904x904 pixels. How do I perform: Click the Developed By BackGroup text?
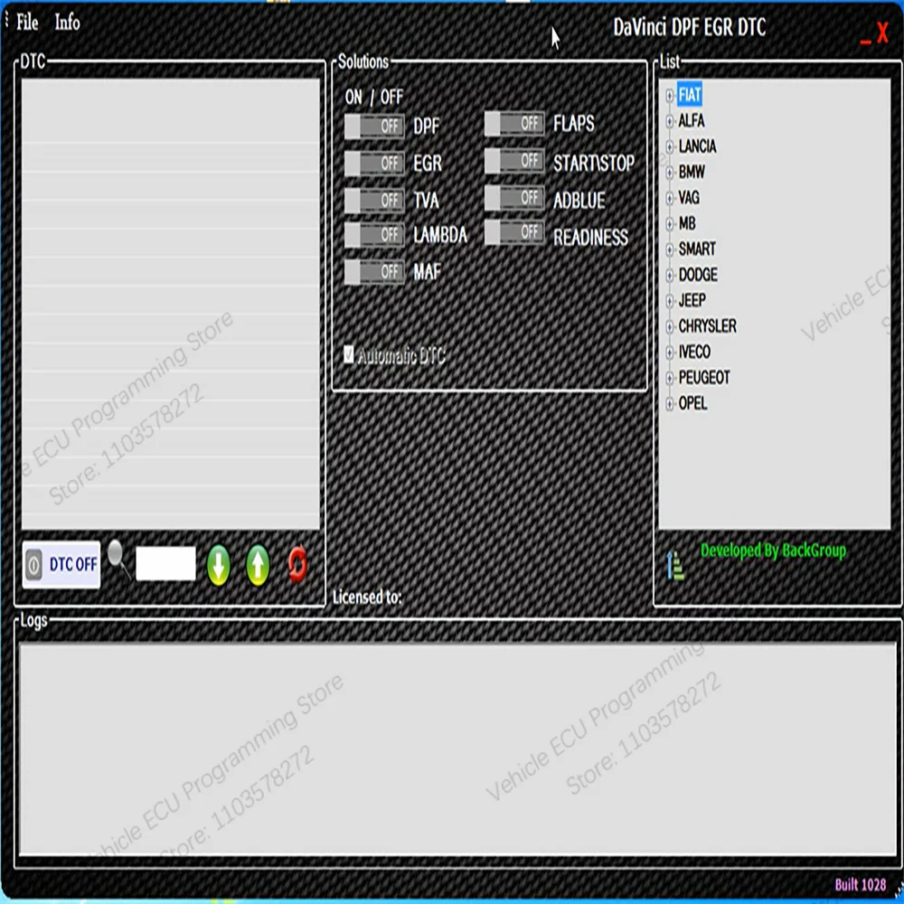pyautogui.click(x=773, y=551)
